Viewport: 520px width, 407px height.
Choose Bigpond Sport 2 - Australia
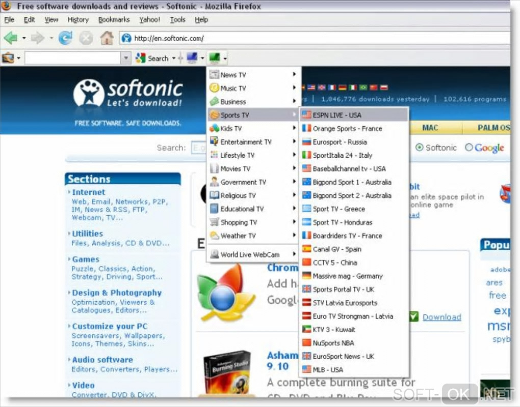coord(354,195)
